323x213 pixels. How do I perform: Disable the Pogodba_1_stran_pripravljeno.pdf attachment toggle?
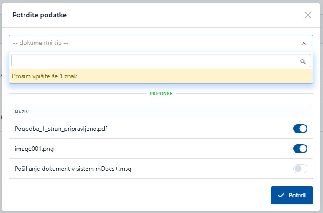click(x=300, y=129)
